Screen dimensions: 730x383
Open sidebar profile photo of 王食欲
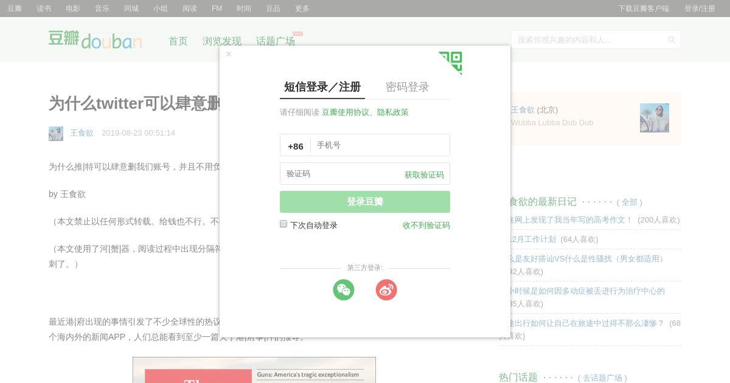pyautogui.click(x=655, y=118)
